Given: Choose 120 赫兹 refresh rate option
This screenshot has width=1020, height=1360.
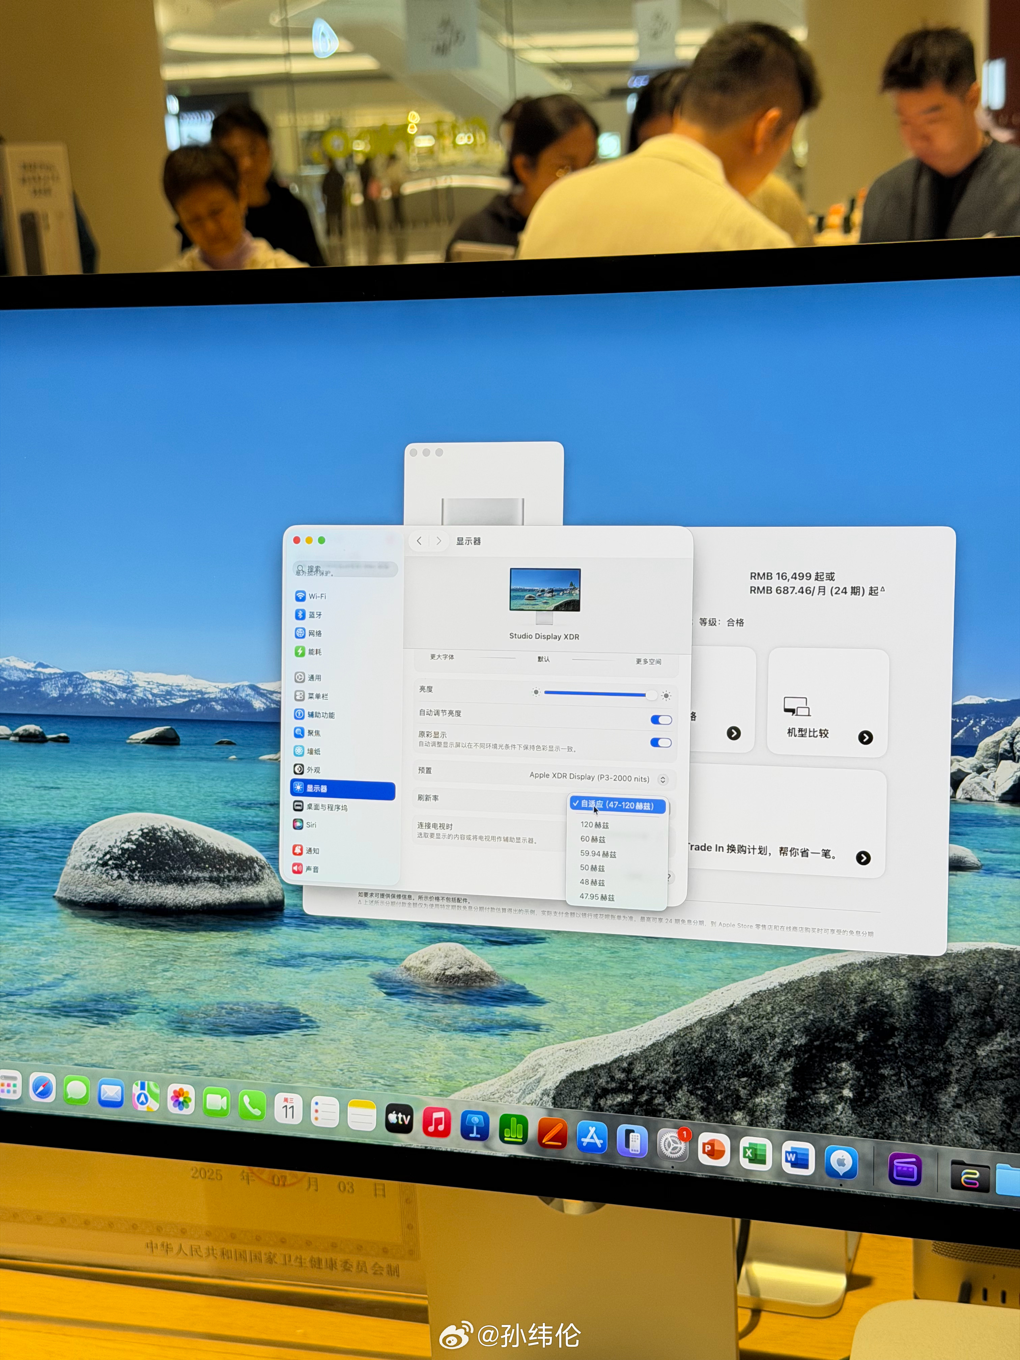Looking at the screenshot, I should point(595,825).
